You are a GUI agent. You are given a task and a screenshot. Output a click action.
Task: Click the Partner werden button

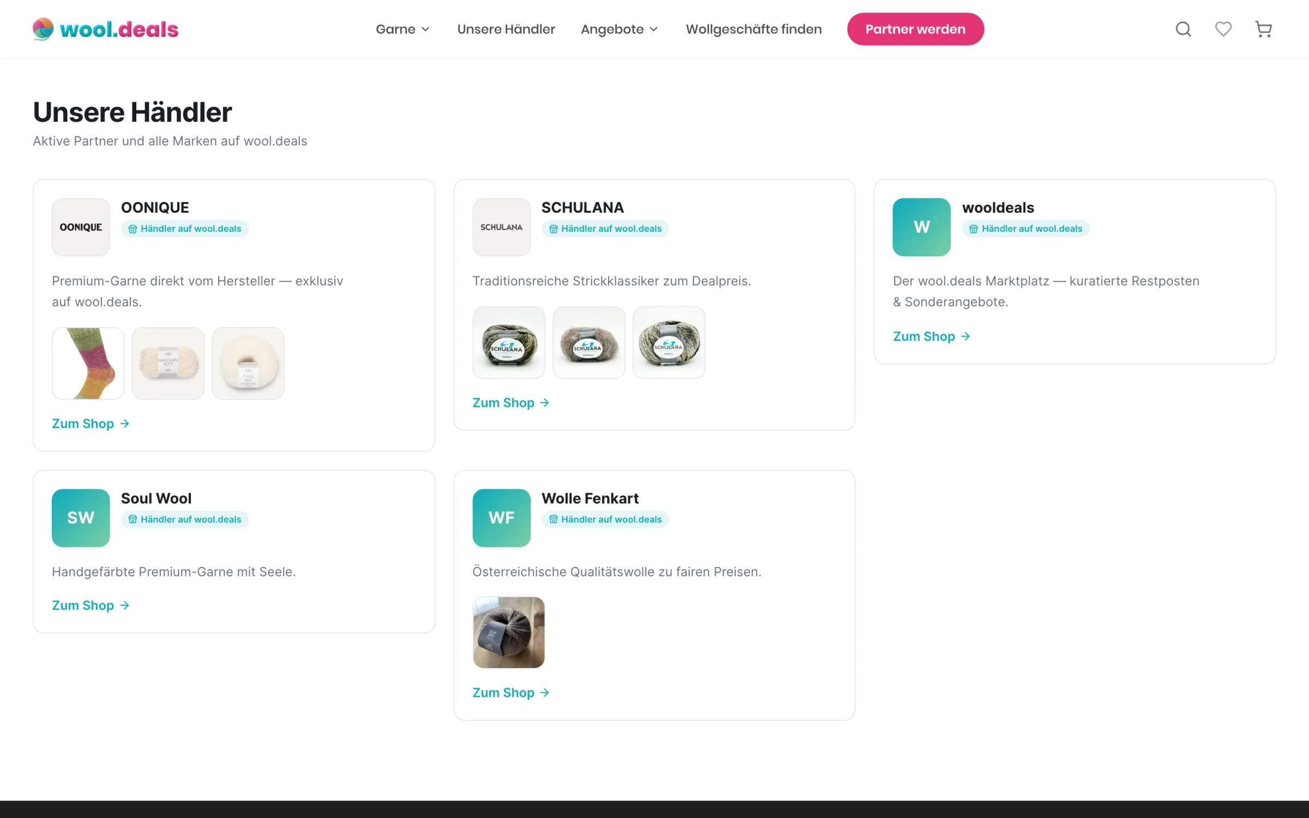pyautogui.click(x=915, y=29)
